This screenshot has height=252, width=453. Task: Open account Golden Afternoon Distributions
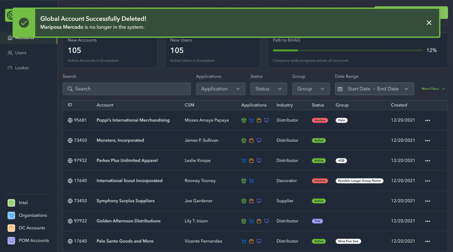tap(128, 221)
